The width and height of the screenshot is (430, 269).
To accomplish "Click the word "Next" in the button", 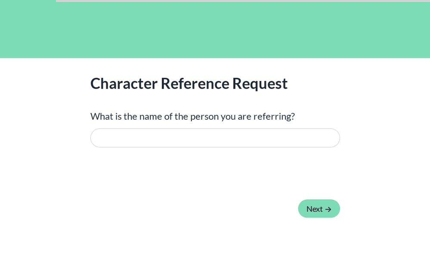I will (x=314, y=209).
